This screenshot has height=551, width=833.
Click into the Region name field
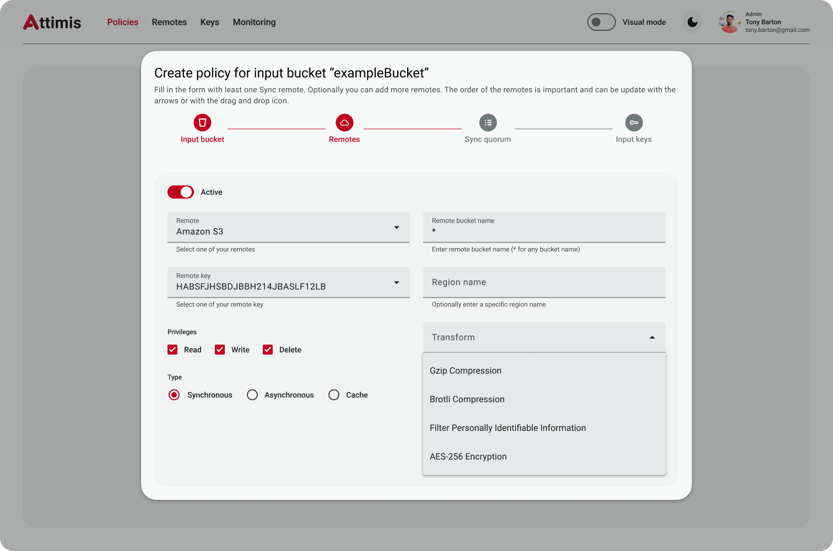point(544,282)
